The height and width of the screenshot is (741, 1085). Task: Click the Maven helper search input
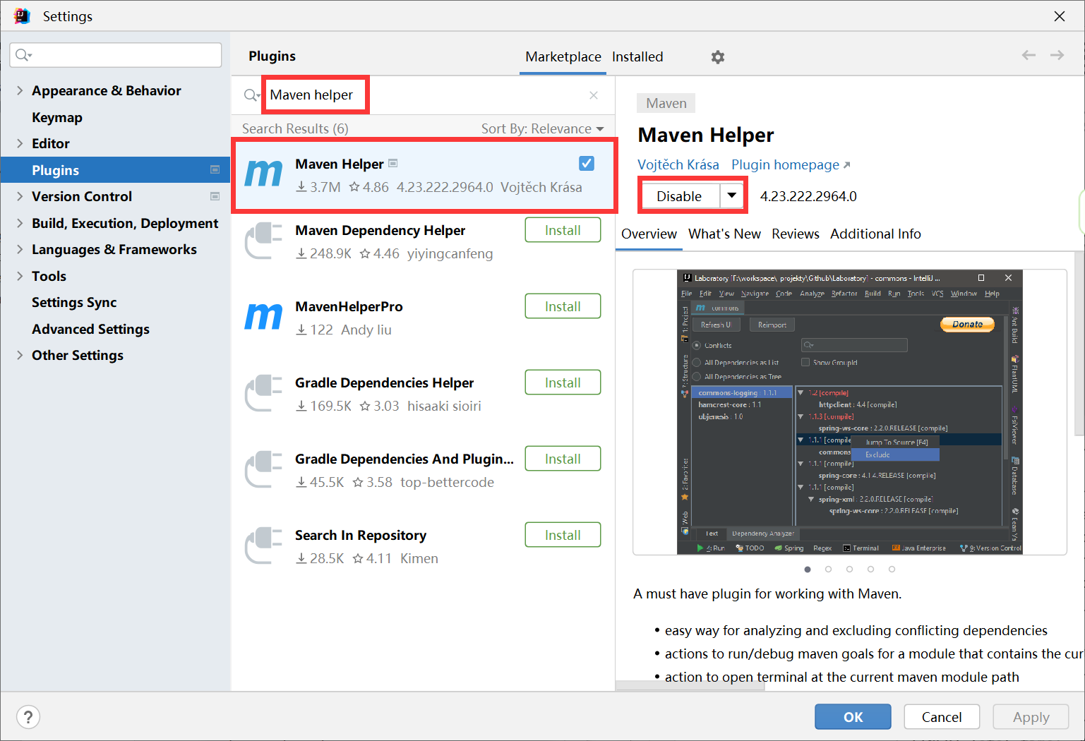[424, 95]
